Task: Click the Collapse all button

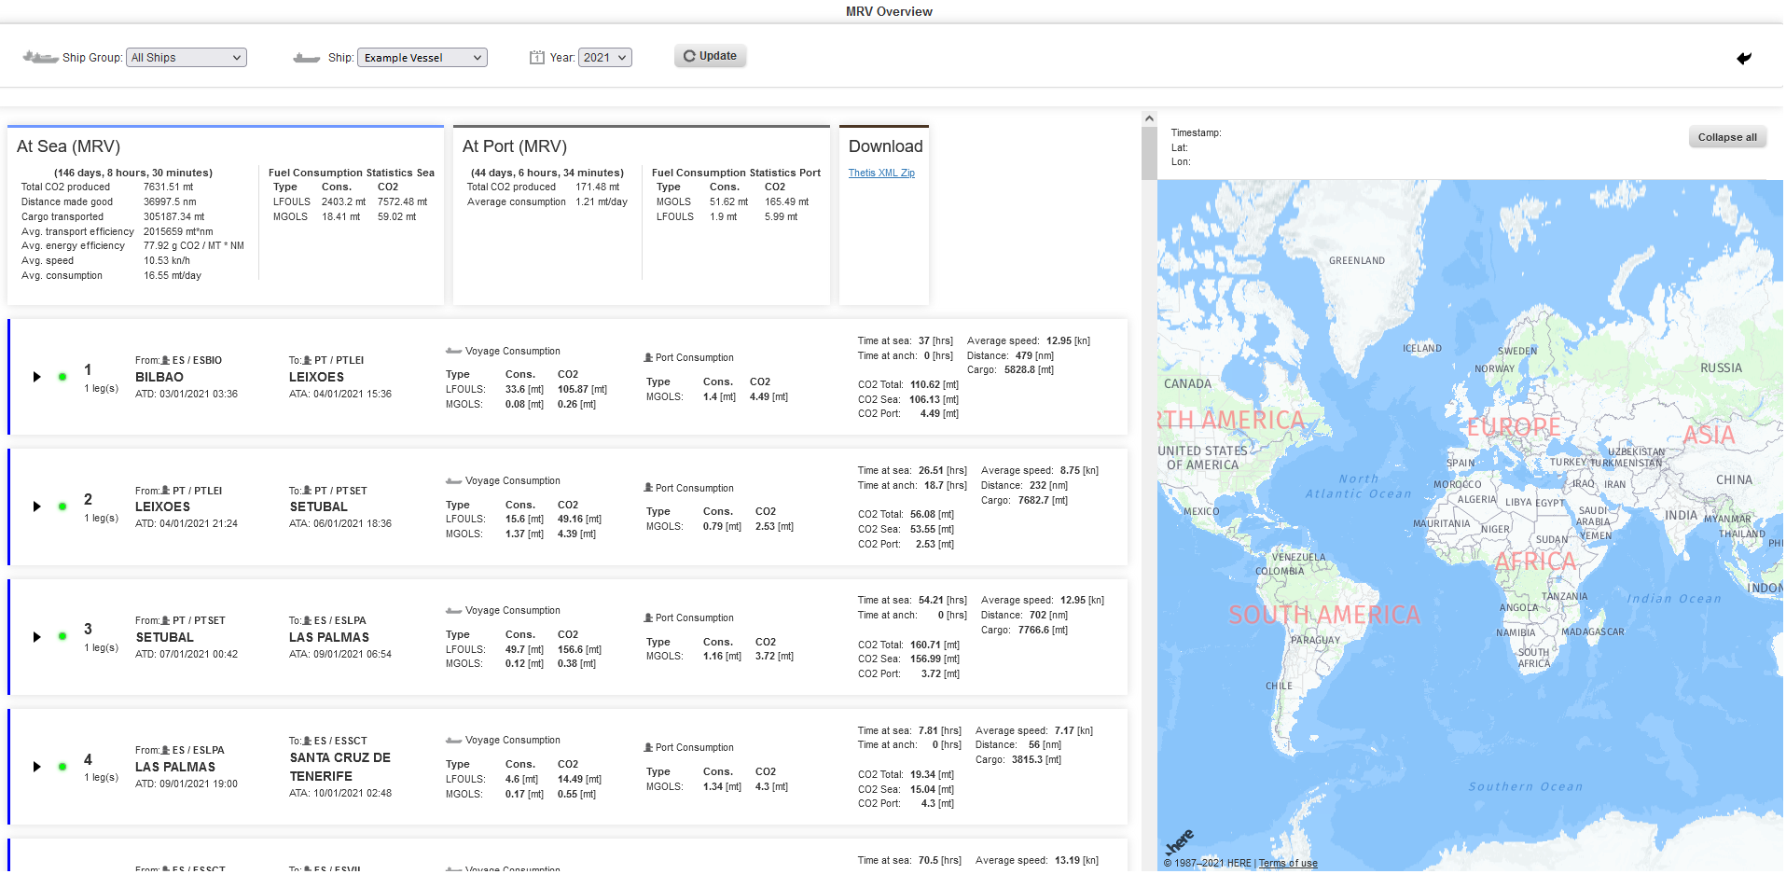Action: click(x=1727, y=137)
